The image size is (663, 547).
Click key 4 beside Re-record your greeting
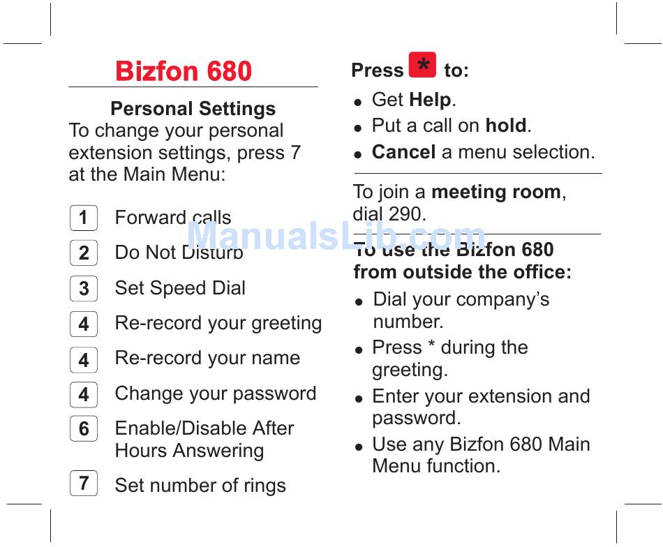pos(84,324)
